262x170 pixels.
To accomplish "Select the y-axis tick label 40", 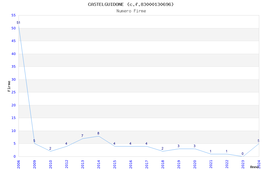I will click(x=14, y=54).
